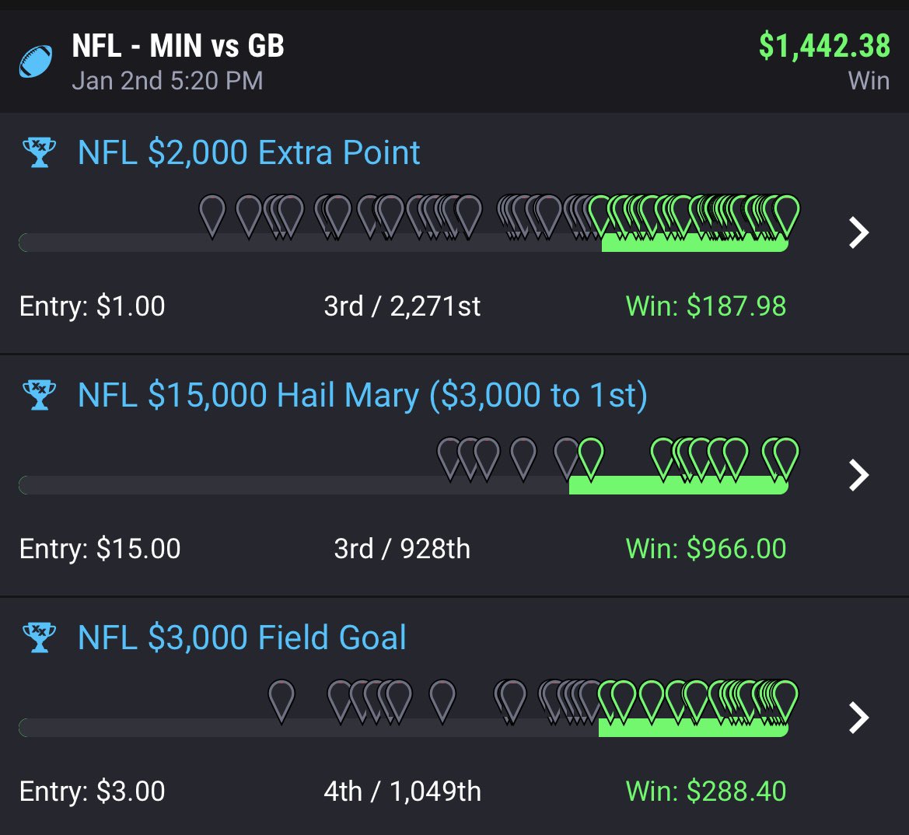Image resolution: width=909 pixels, height=835 pixels.
Task: Open the NFL $3,000 Field Goal contest title
Action: click(x=242, y=638)
